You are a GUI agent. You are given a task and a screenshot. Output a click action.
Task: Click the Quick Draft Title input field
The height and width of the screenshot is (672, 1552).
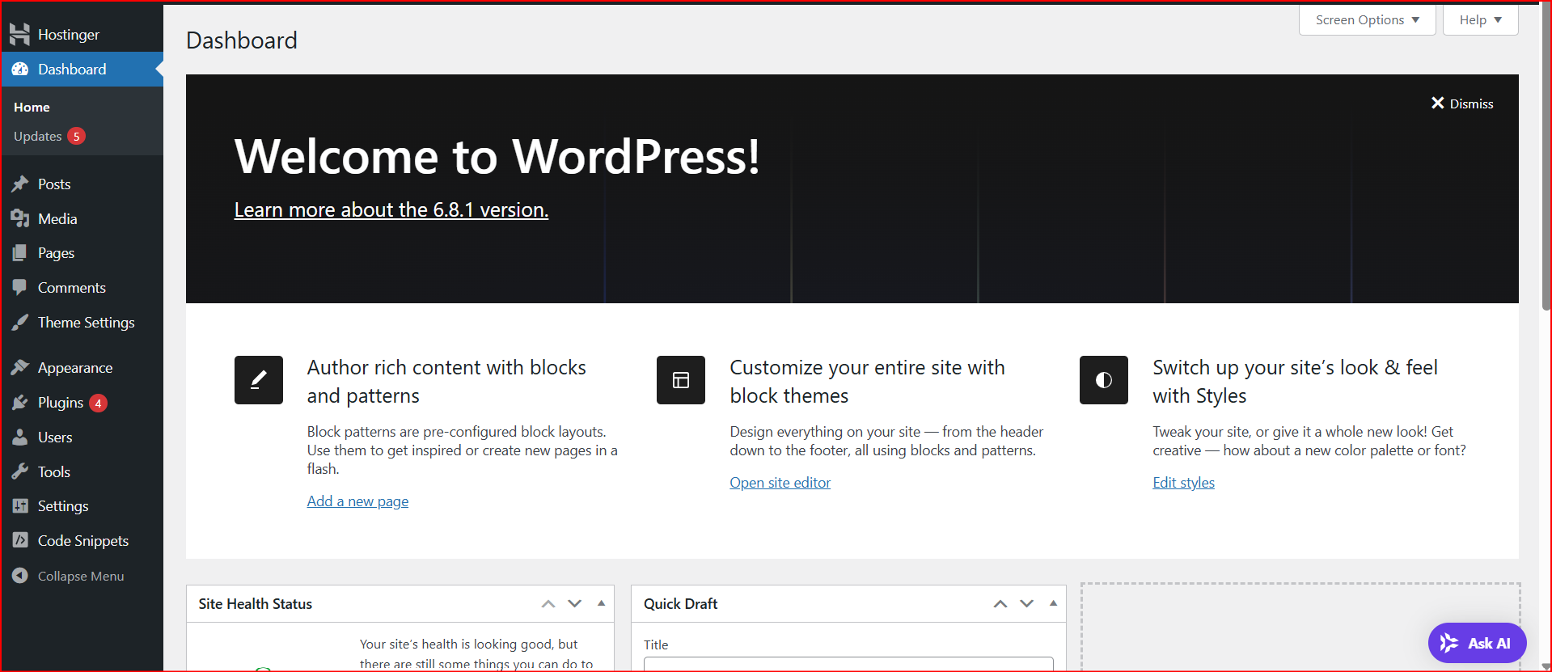pos(848,664)
